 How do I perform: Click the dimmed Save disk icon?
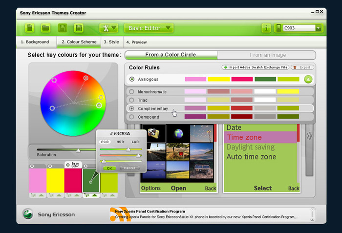(x=63, y=28)
